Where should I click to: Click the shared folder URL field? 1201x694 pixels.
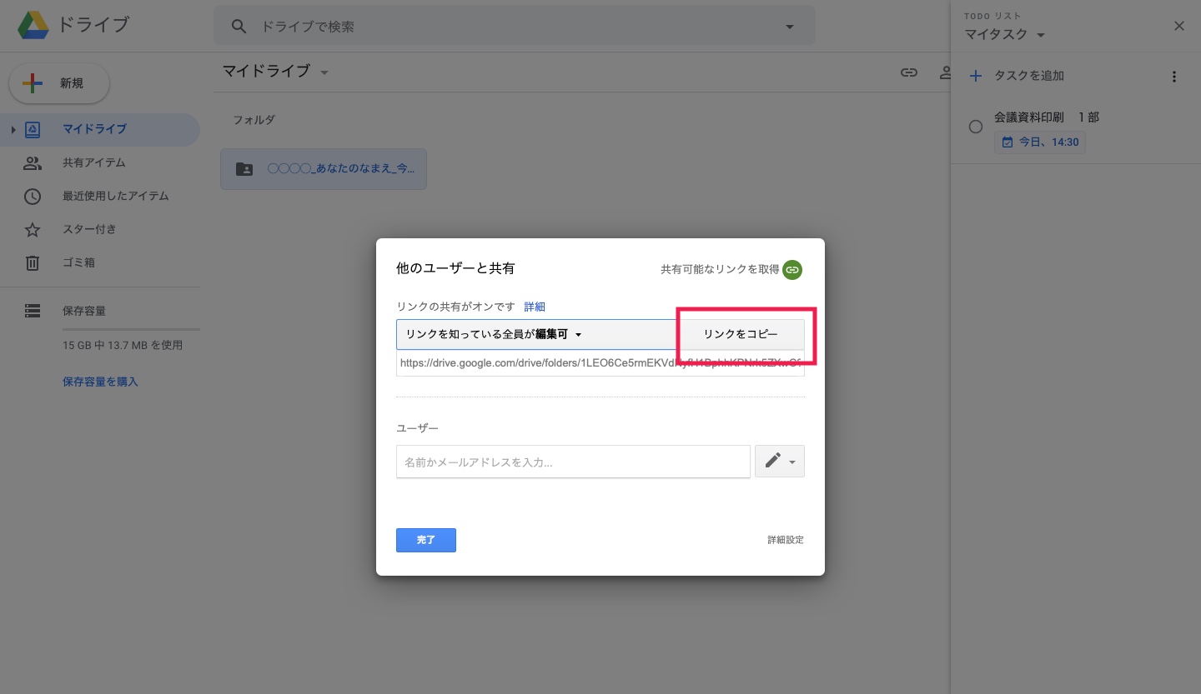coord(600,363)
